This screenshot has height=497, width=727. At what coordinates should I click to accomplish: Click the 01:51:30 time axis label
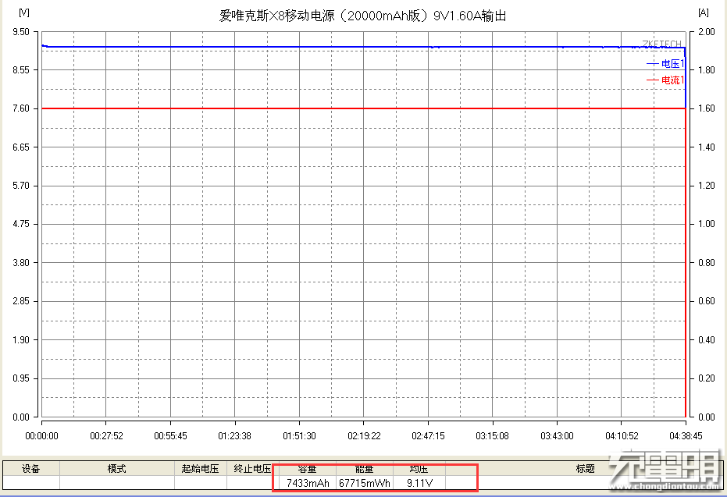[299, 436]
